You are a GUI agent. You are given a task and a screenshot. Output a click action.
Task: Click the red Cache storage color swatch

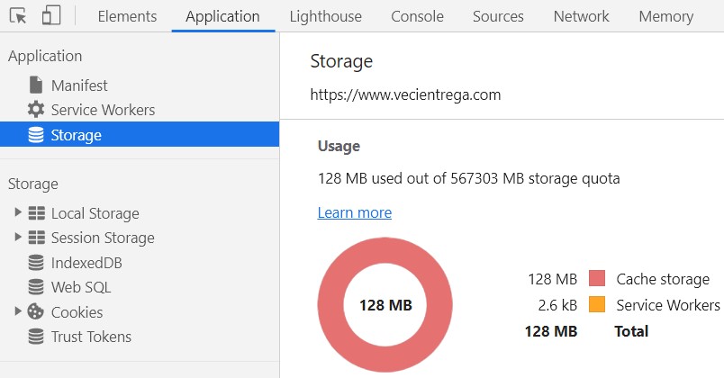596,279
